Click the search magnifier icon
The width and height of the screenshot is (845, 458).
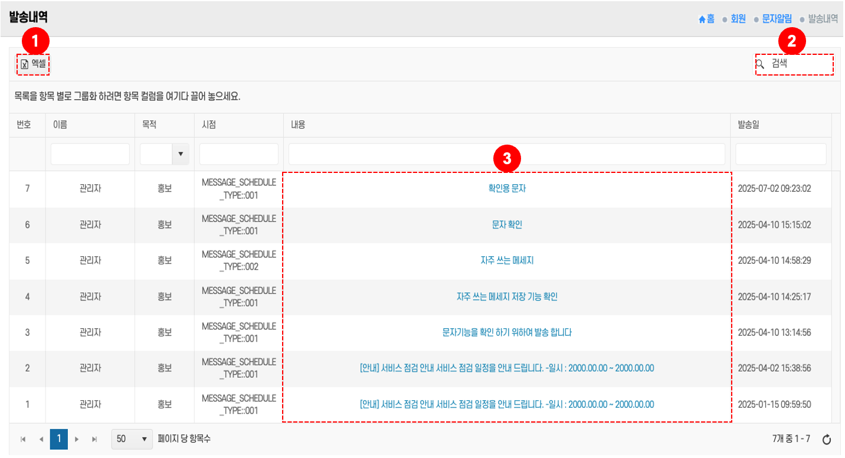pos(761,64)
